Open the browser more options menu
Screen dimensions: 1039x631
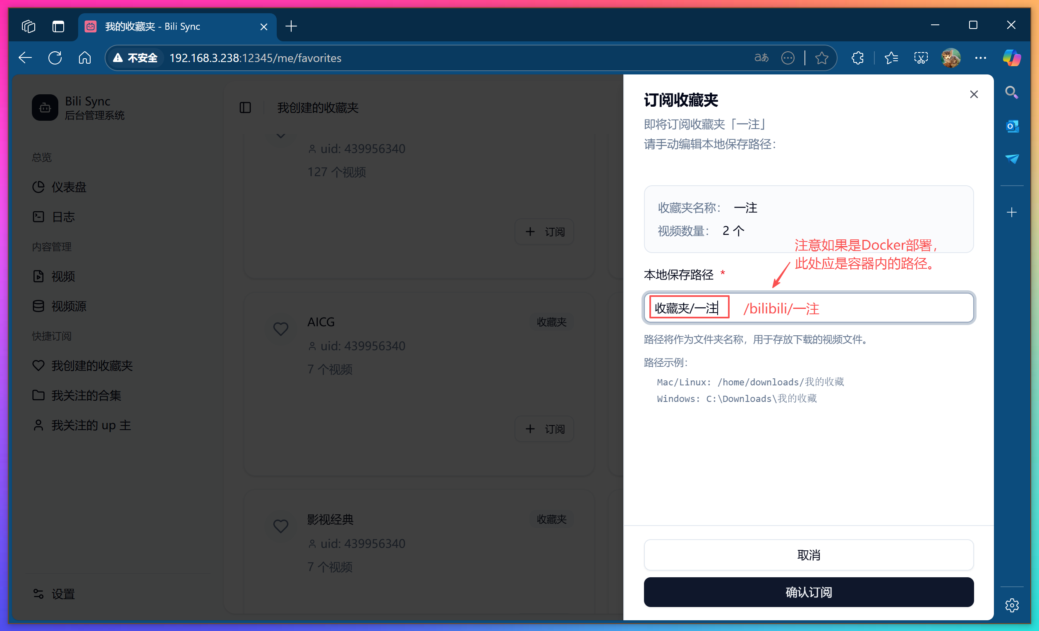(x=981, y=58)
